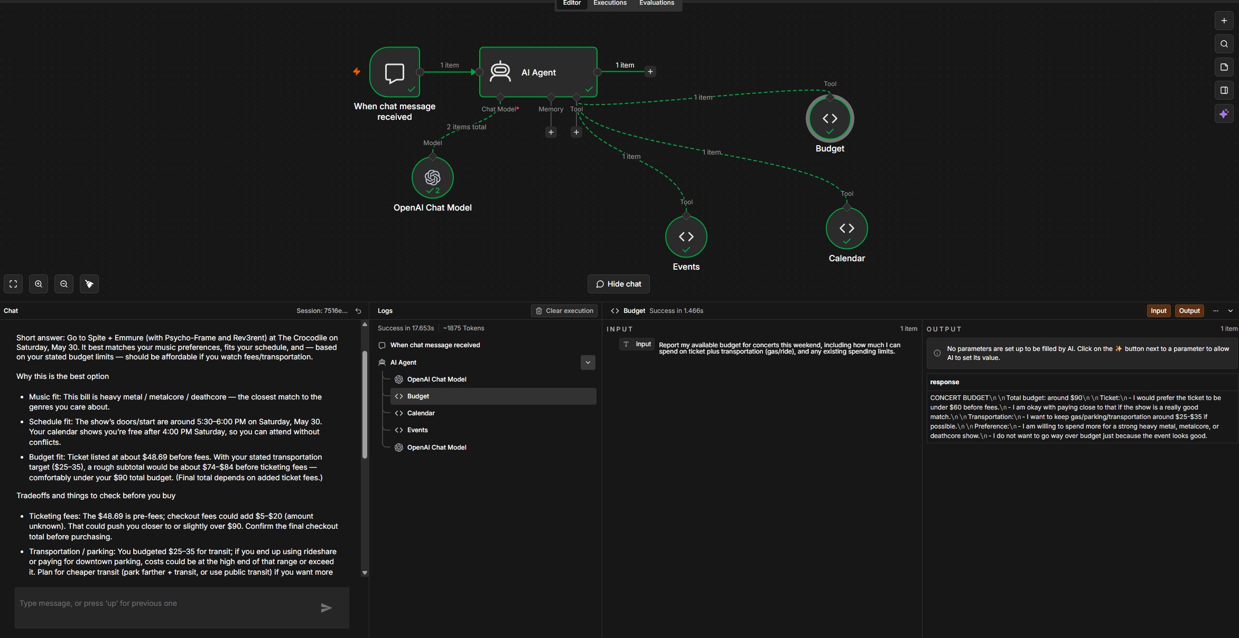Click the Success in 17.653s status text
This screenshot has width=1239, height=638.
click(x=406, y=328)
